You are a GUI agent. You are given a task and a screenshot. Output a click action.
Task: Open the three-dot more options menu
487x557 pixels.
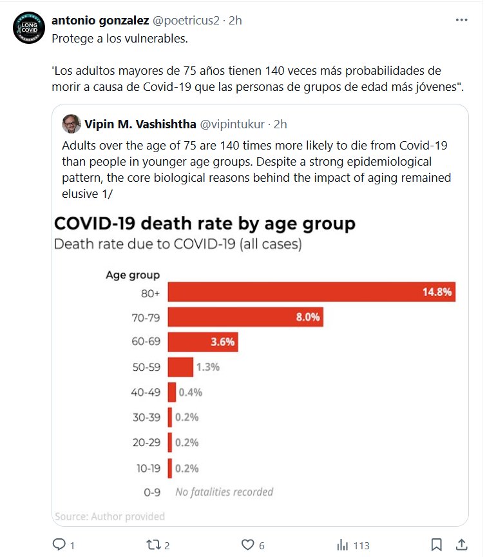pos(461,20)
